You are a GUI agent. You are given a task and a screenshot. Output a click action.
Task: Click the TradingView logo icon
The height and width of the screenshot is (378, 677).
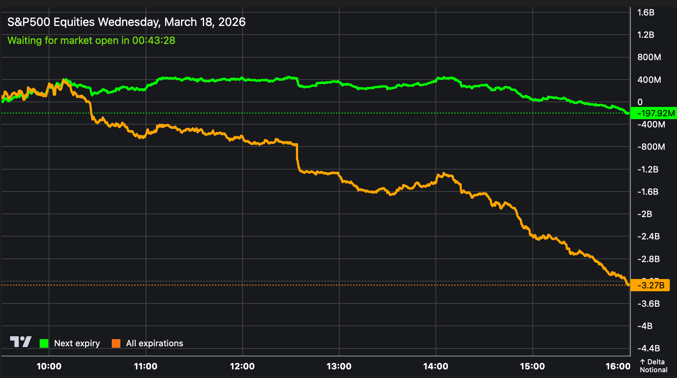tap(21, 342)
